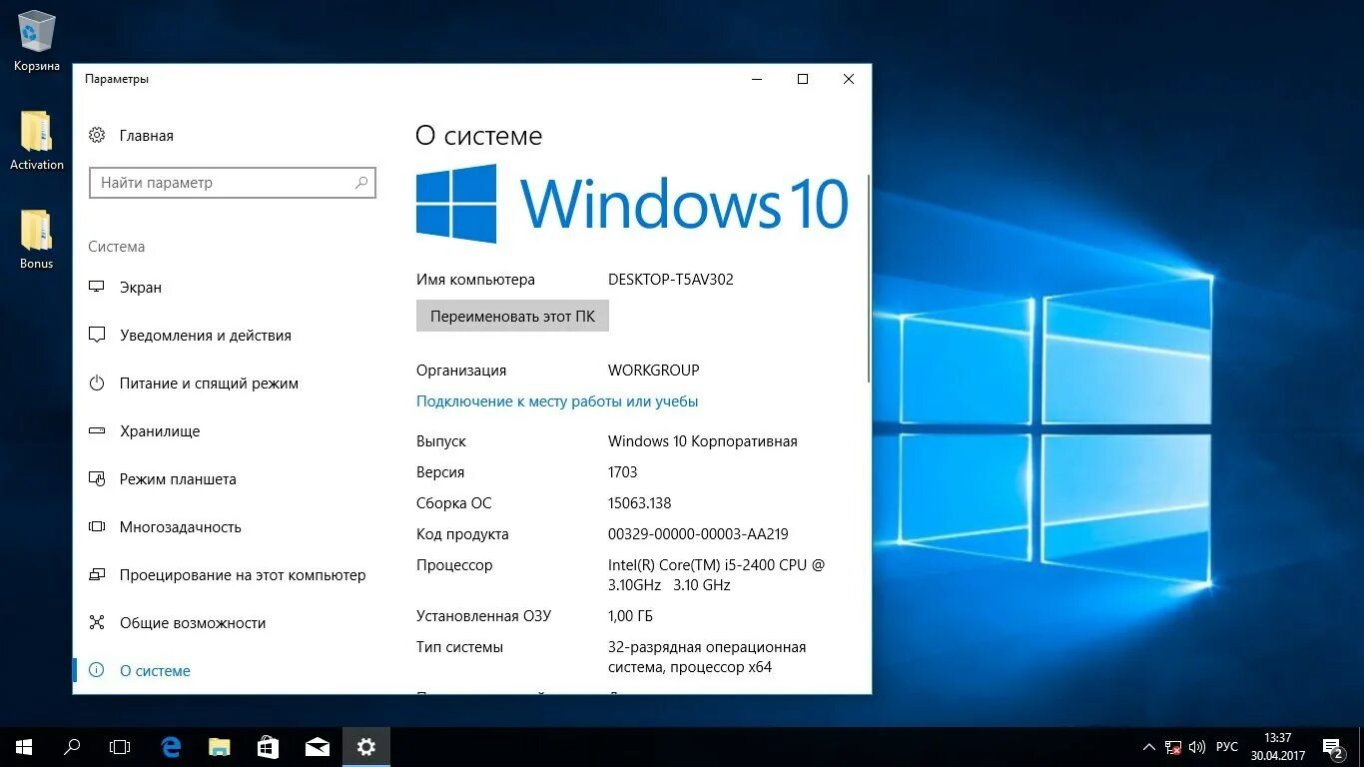The height and width of the screenshot is (767, 1364).
Task: Open the Bonus folder on the desktop
Action: (37, 239)
